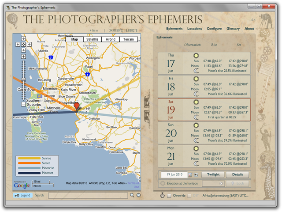282x212 pixels.
Task: Switch map to Terrain view
Action: (128, 39)
